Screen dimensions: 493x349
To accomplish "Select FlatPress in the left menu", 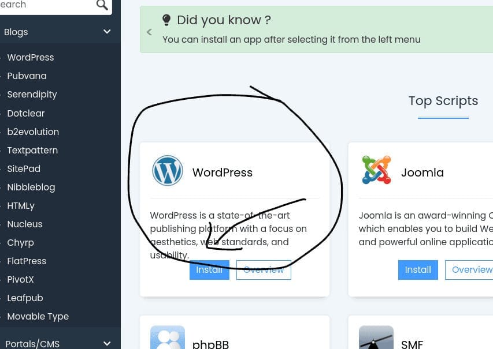I will (x=27, y=261).
